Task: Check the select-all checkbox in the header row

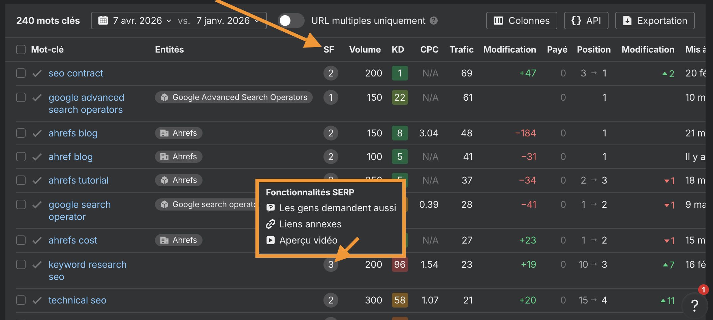Action: coord(21,50)
